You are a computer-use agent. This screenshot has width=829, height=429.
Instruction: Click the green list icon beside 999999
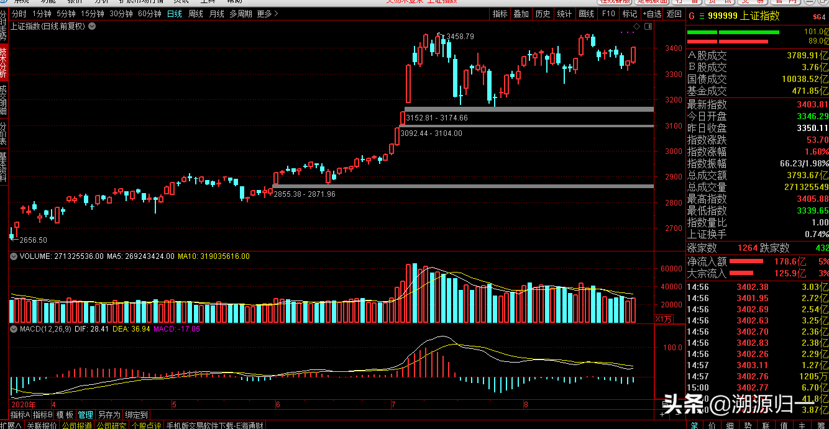pos(702,17)
